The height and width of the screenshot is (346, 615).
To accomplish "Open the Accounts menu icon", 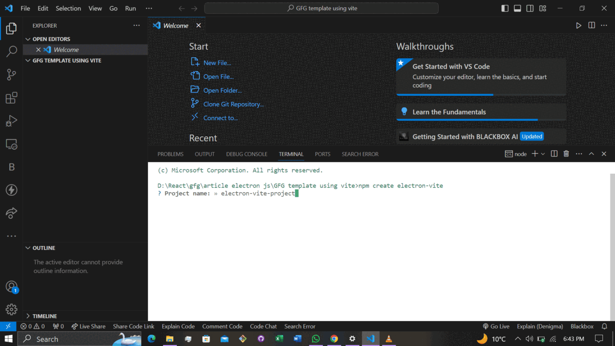I will (x=11, y=287).
